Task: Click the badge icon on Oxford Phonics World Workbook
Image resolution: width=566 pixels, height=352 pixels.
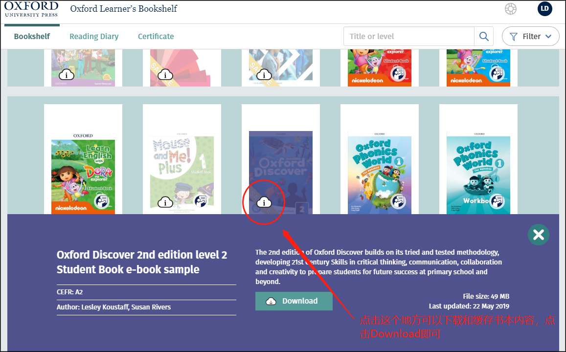Action: pyautogui.click(x=498, y=201)
